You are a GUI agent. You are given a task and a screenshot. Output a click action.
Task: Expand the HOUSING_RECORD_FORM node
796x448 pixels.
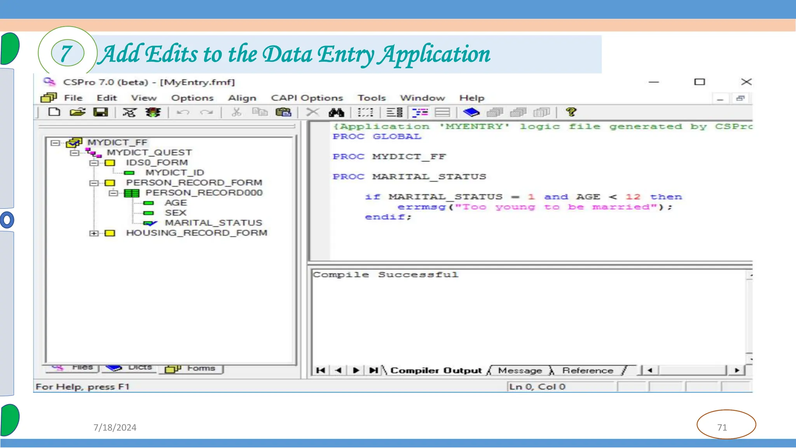[94, 233]
